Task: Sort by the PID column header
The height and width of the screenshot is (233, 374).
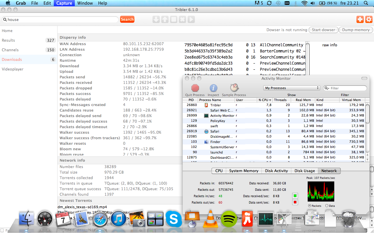Action: (190, 100)
